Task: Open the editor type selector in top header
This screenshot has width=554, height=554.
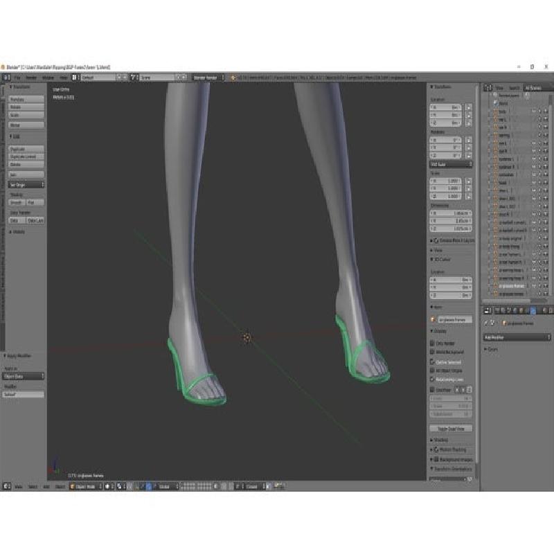Action: (x=6, y=77)
